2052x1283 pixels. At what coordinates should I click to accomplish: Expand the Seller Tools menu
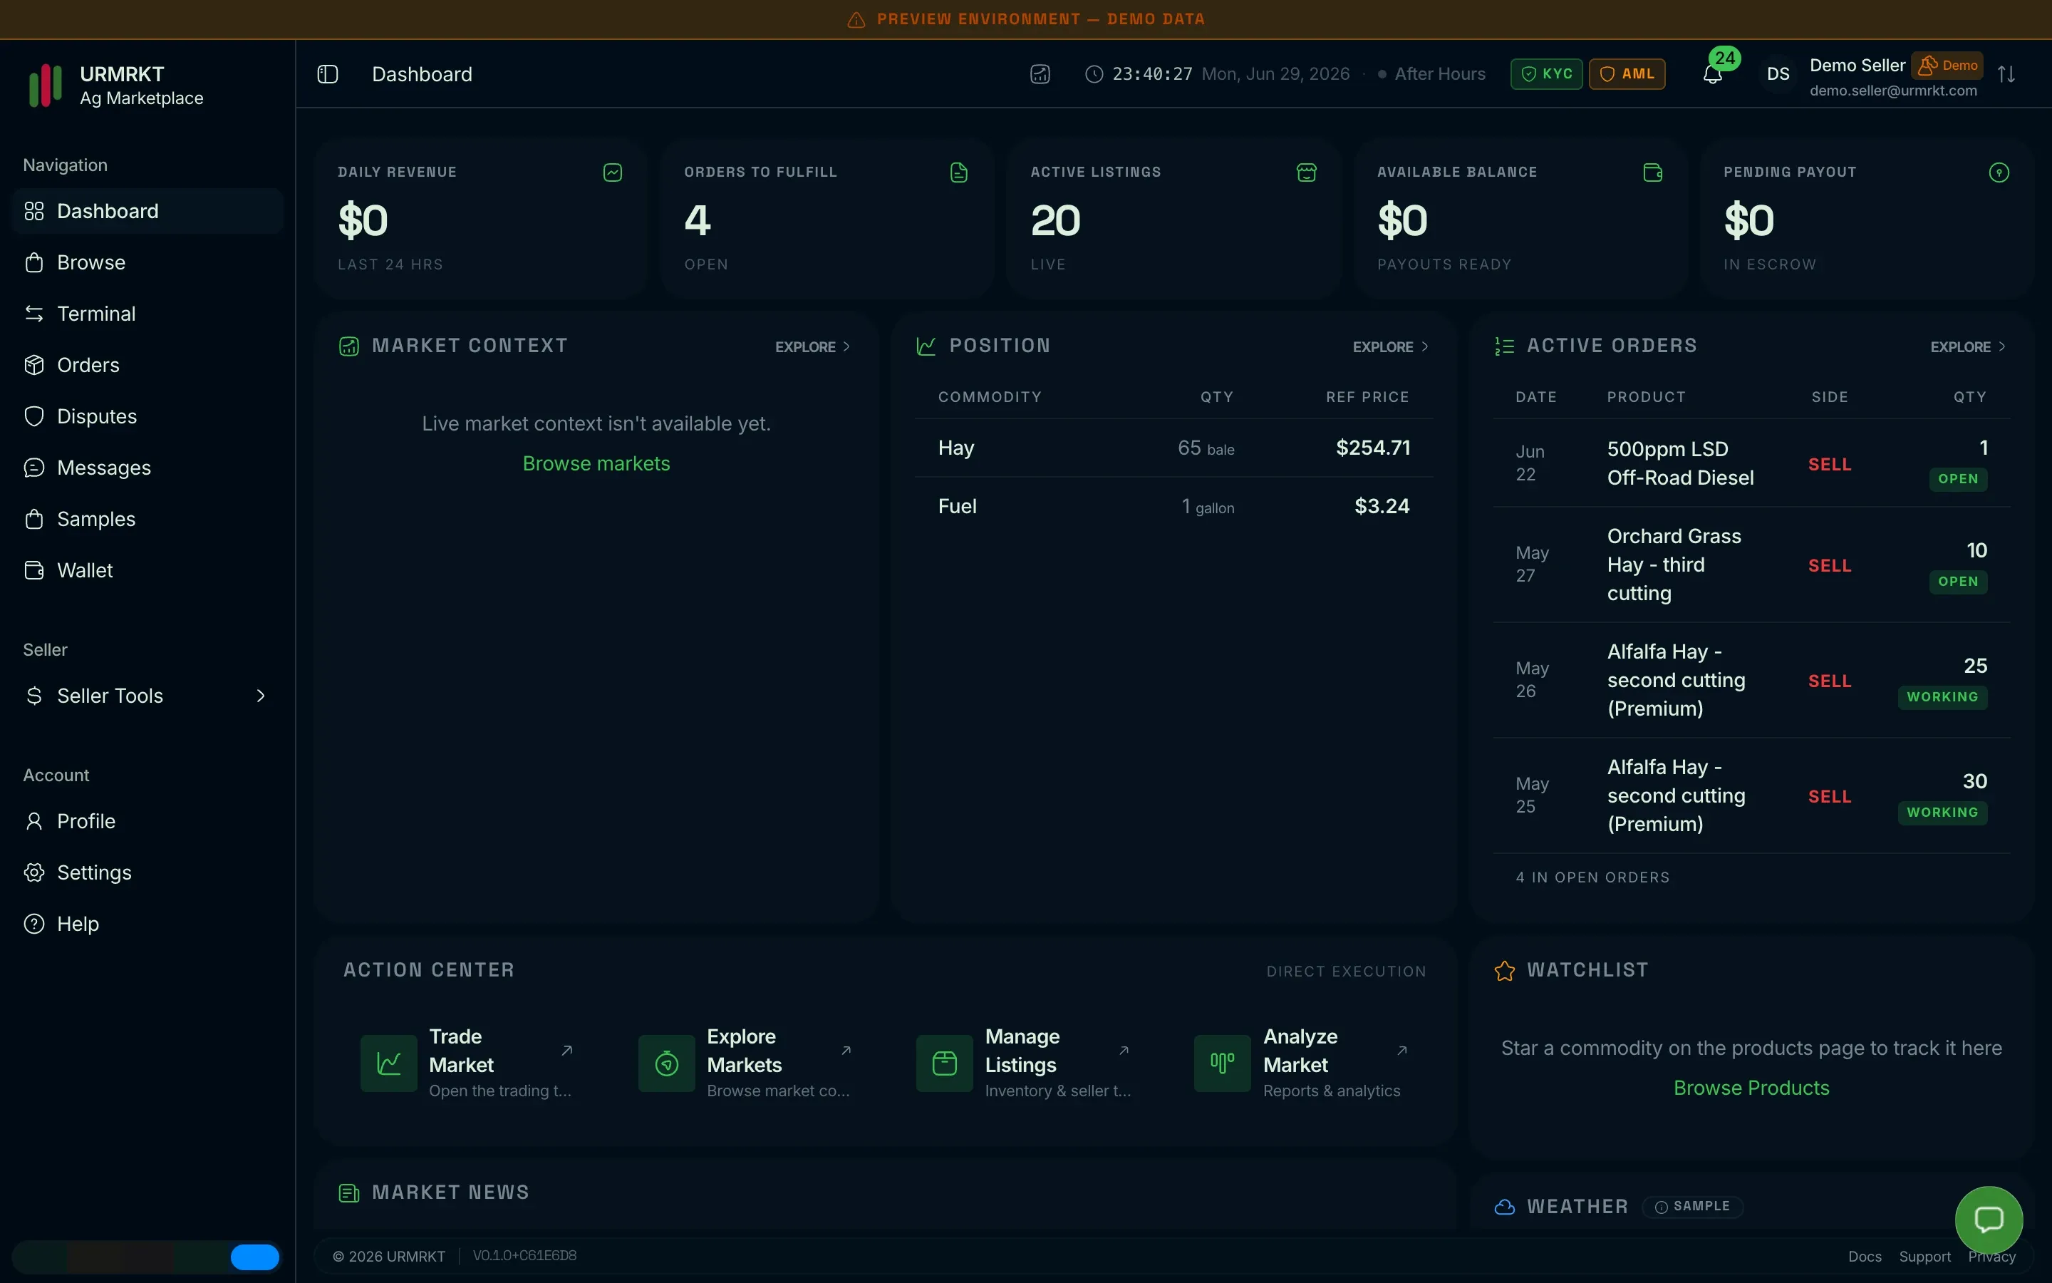click(x=146, y=696)
